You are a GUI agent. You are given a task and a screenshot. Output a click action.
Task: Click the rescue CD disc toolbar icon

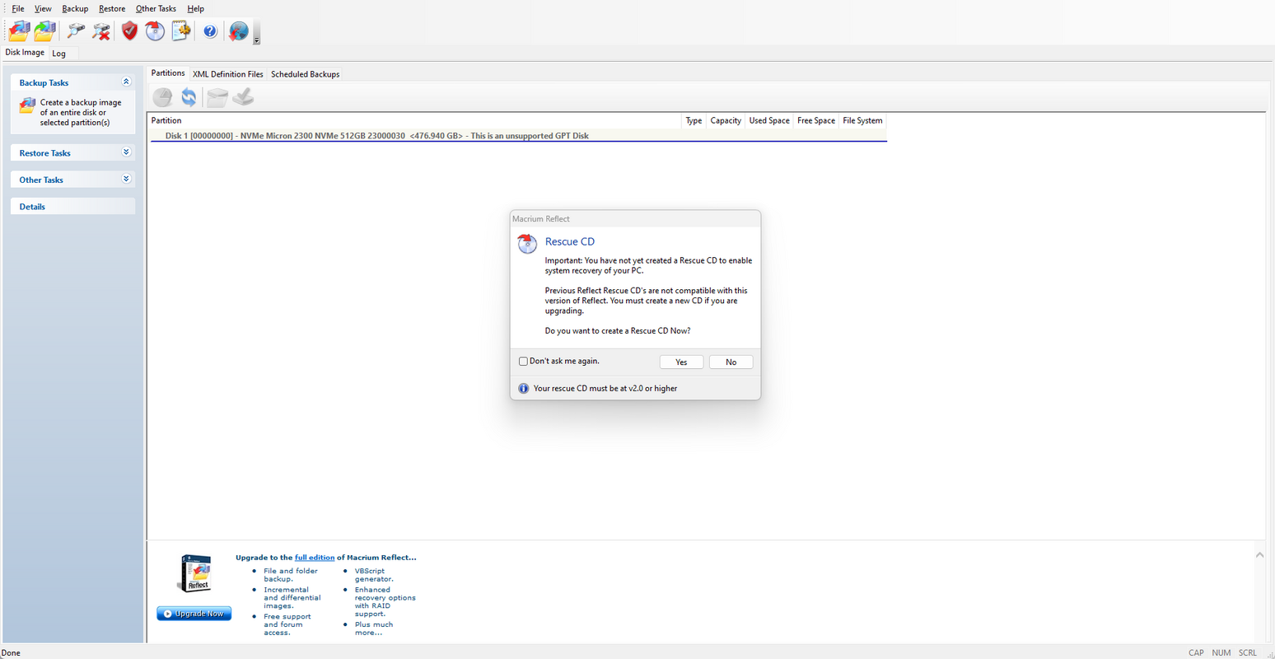pos(155,31)
